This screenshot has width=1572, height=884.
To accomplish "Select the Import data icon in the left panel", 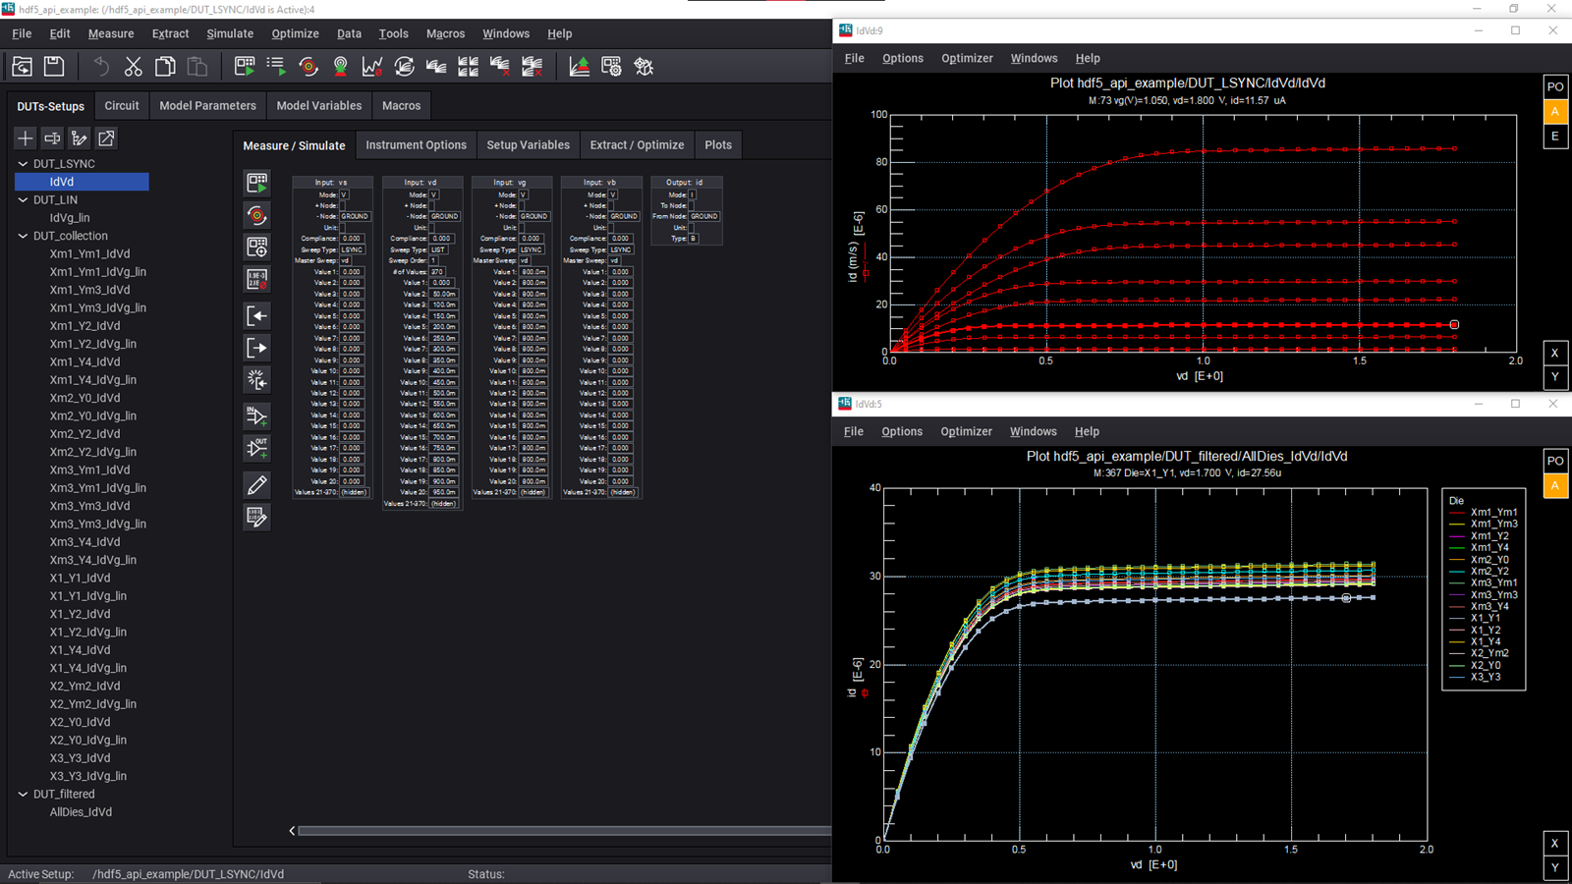I will (x=256, y=315).
